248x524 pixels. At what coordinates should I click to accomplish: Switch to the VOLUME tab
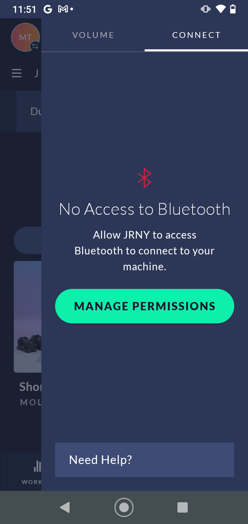click(x=93, y=35)
